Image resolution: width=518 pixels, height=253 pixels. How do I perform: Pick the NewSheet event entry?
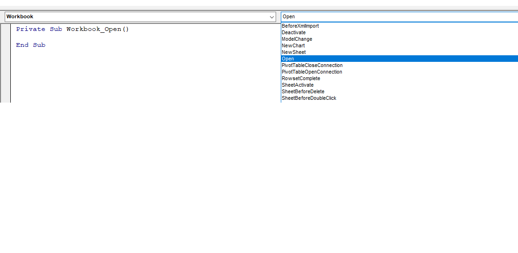[x=399, y=52]
